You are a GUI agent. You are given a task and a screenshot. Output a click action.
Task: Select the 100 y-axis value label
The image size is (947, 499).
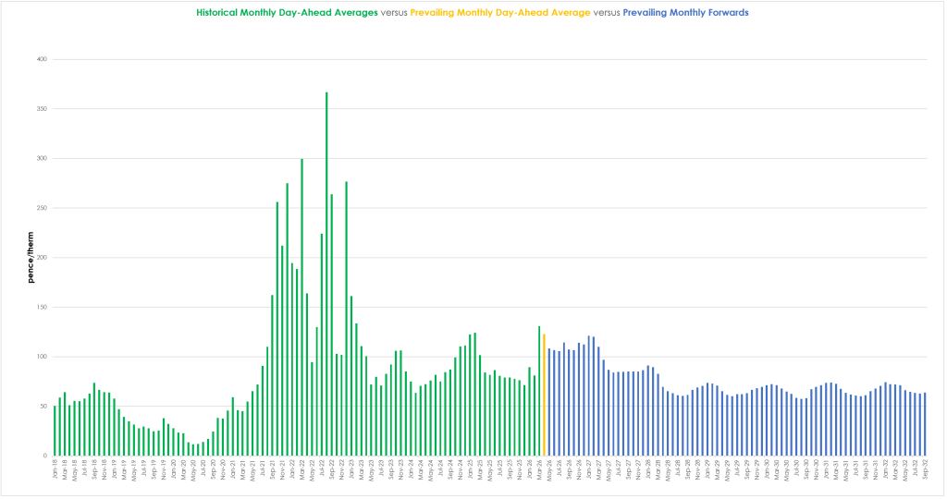[42, 357]
